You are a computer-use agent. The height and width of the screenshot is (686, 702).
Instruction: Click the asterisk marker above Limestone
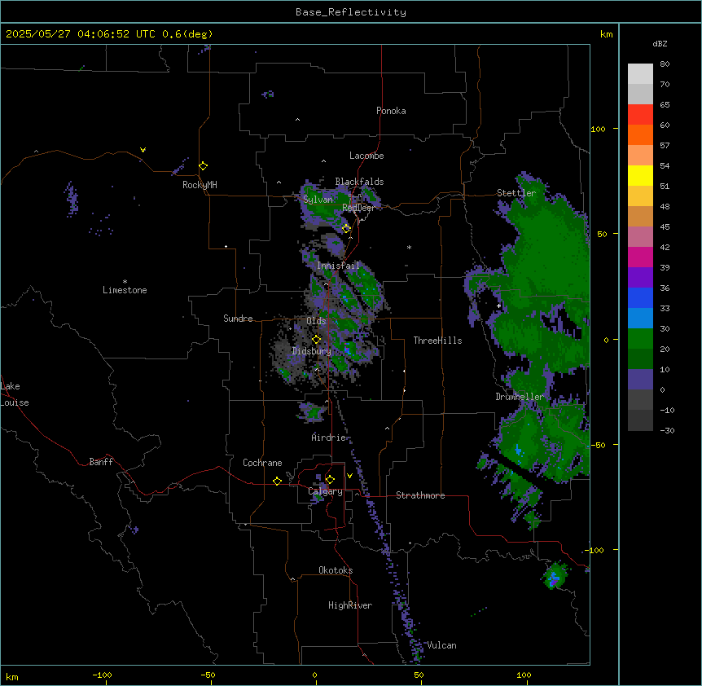(x=125, y=282)
